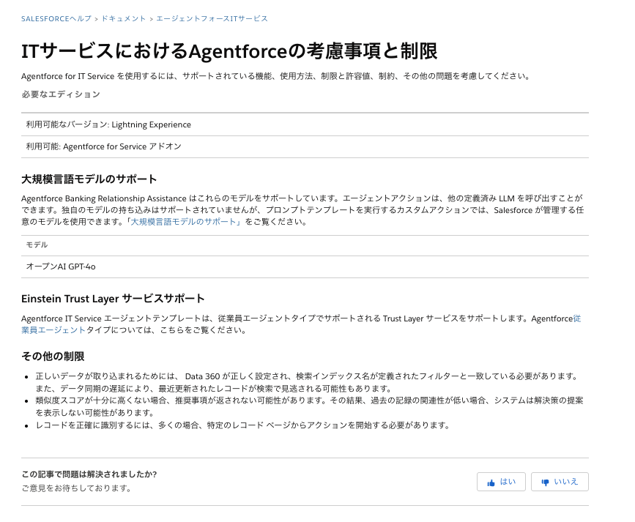The width and height of the screenshot is (635, 522).
Task: Click the text ご意見をお待ちしております。
Action: (77, 488)
